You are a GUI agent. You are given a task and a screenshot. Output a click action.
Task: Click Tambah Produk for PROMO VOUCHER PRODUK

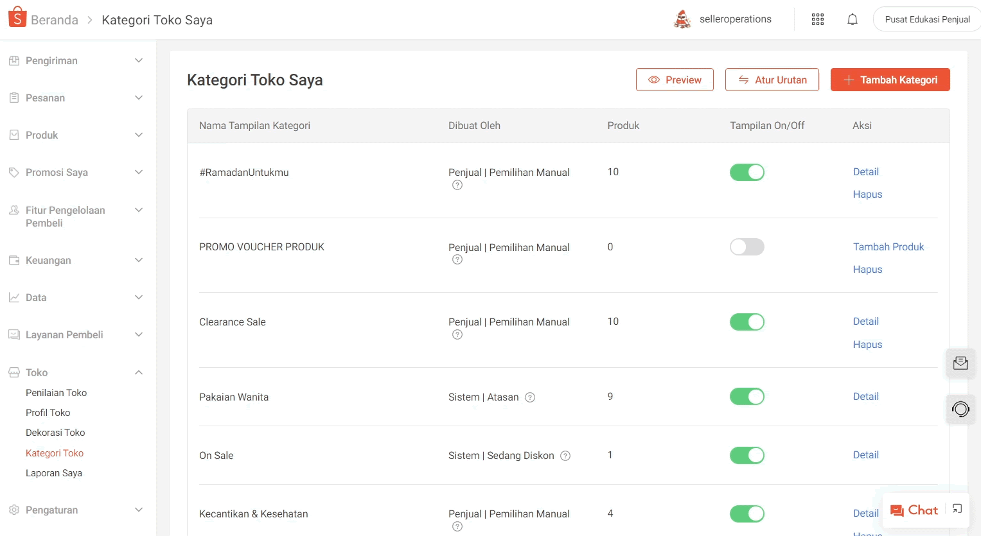pyautogui.click(x=888, y=247)
